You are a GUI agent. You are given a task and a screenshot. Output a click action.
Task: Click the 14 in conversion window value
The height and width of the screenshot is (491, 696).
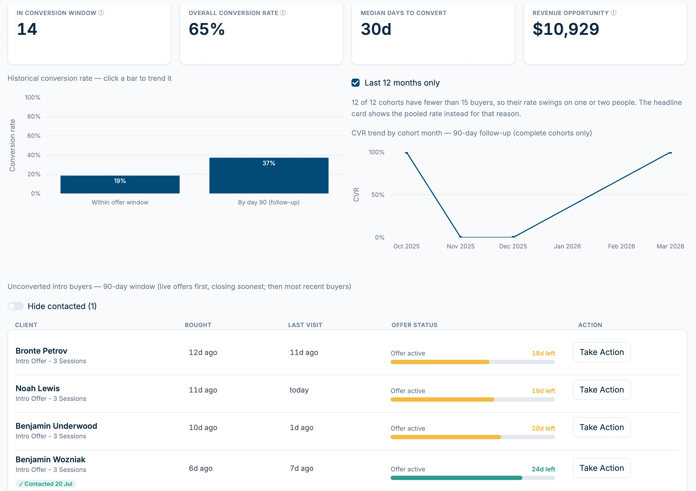click(x=27, y=29)
